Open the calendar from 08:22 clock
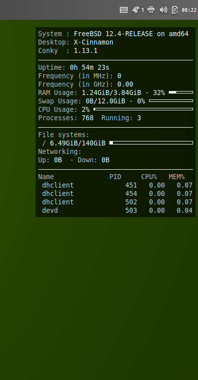Screen dimensions: 198x380 pyautogui.click(x=189, y=10)
